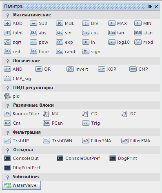Choose the AND logic block
162x193 pixels.
click(13, 69)
